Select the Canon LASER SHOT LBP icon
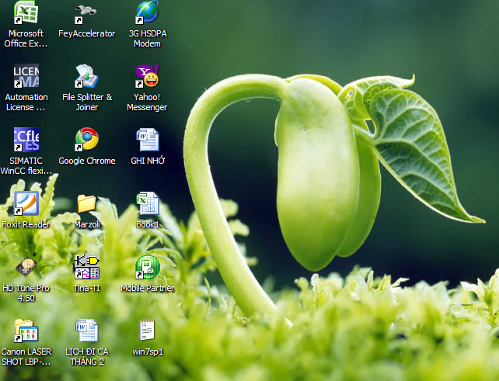 coord(26,331)
